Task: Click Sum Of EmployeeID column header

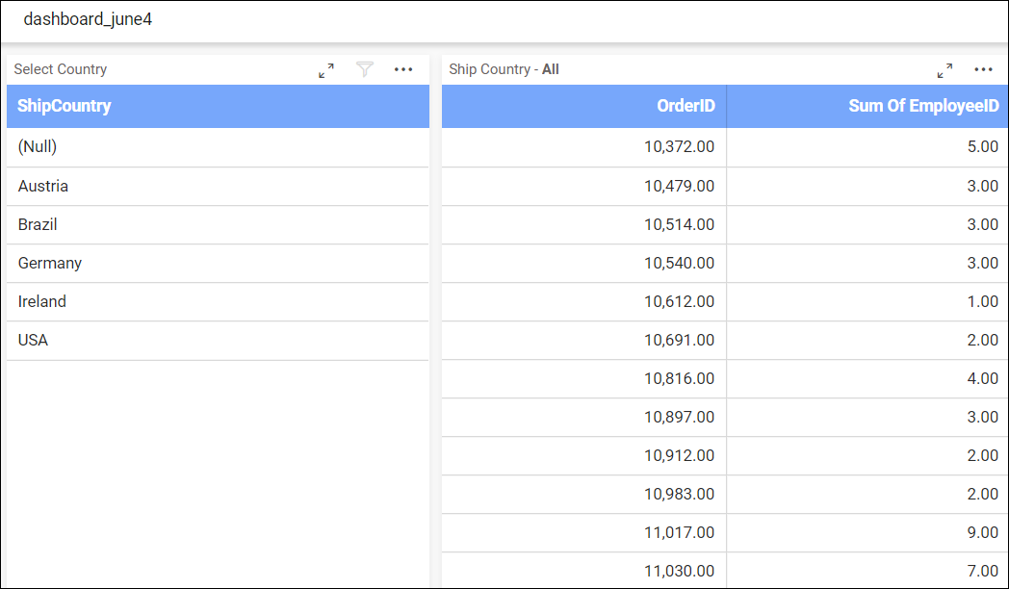Action: pos(923,106)
